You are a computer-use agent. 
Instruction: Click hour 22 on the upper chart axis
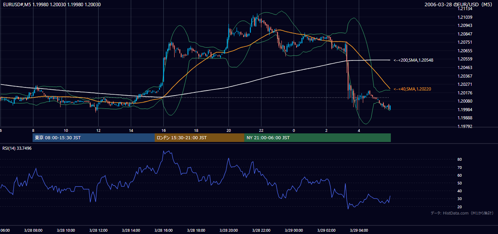261,130
